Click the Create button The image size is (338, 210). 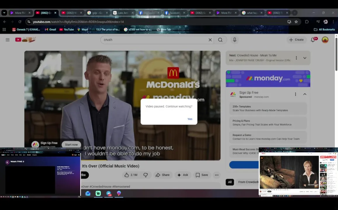tap(297, 40)
